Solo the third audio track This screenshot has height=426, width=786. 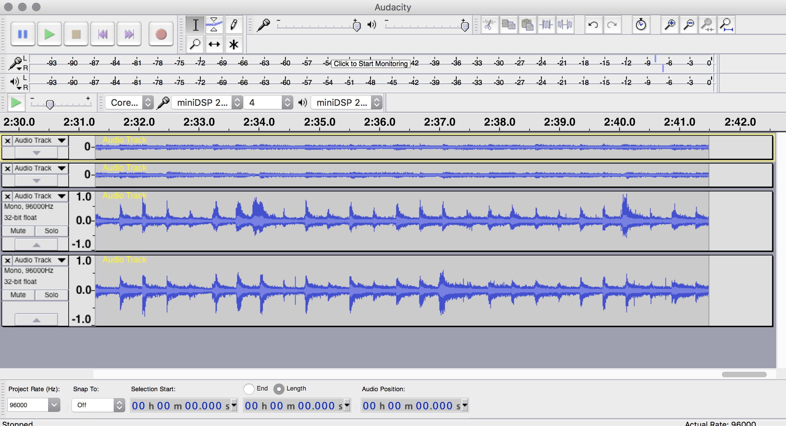(51, 231)
